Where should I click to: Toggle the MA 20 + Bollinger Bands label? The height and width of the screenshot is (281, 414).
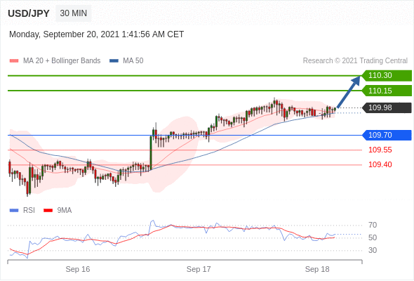click(62, 61)
